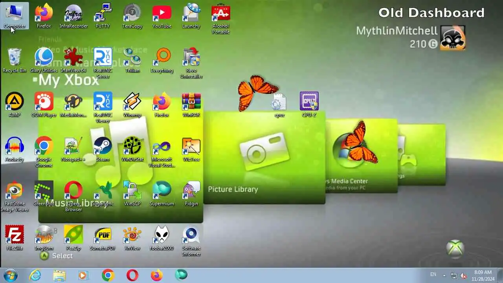Select the ImgBurn desktop icon
Screen dimensions: 503x283
pos(44,239)
